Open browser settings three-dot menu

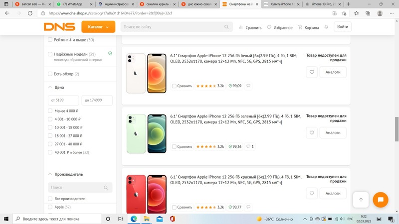[x=392, y=13]
